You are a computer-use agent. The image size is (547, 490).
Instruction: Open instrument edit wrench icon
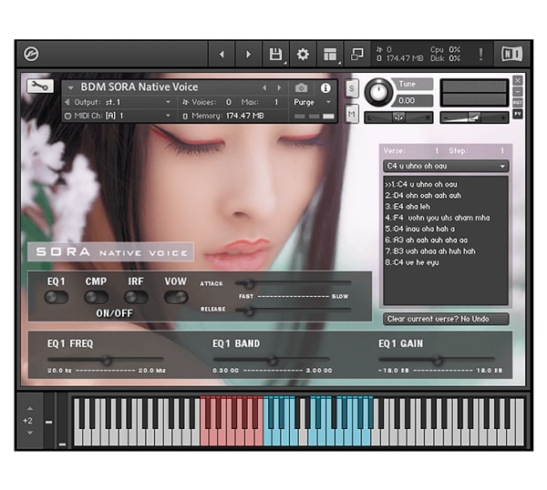(40, 86)
